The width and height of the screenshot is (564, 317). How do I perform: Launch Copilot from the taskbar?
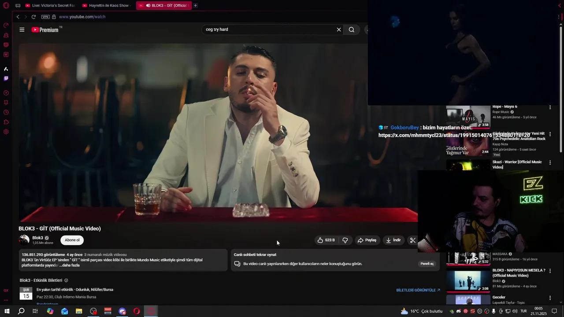point(50,311)
